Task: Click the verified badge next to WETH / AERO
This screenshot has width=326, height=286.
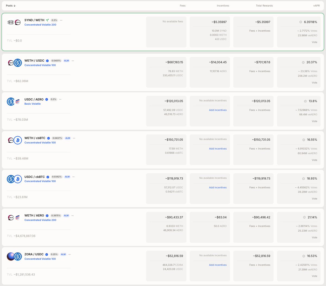Action: click(x=47, y=216)
